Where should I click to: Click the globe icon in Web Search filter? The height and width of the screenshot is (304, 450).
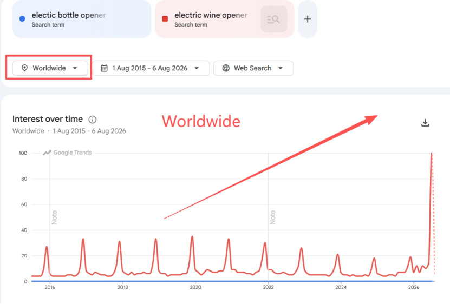[x=226, y=68]
